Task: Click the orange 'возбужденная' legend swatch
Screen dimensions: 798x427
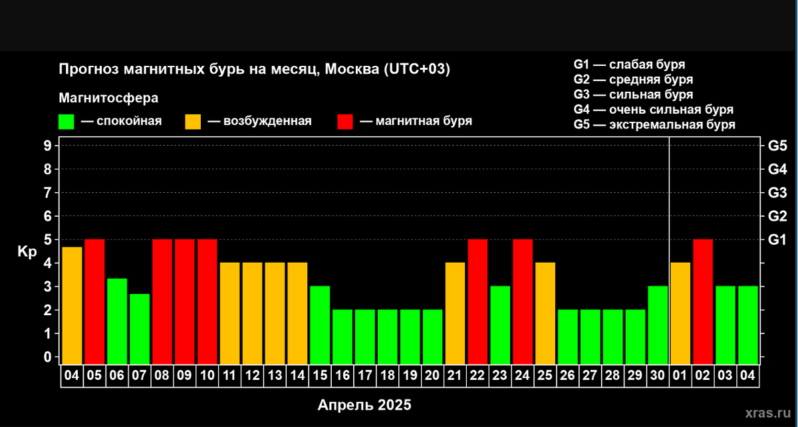Action: tap(193, 122)
